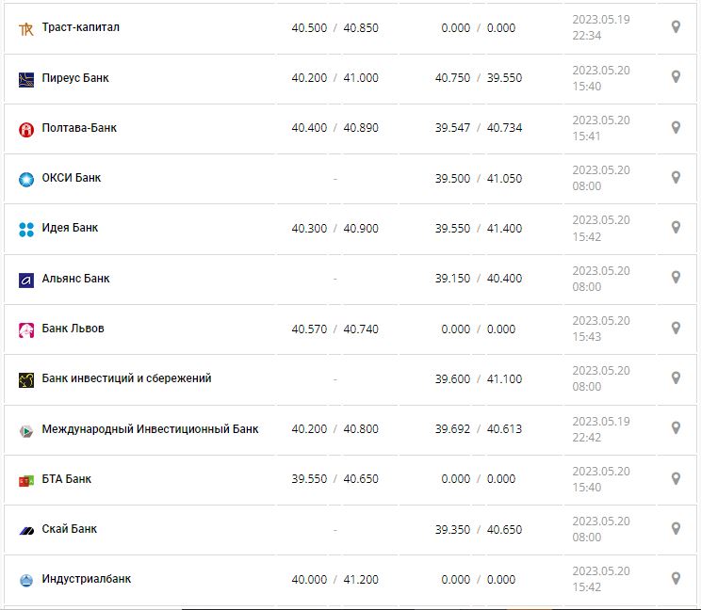Click the Банк Львов pink logo icon

(26, 329)
